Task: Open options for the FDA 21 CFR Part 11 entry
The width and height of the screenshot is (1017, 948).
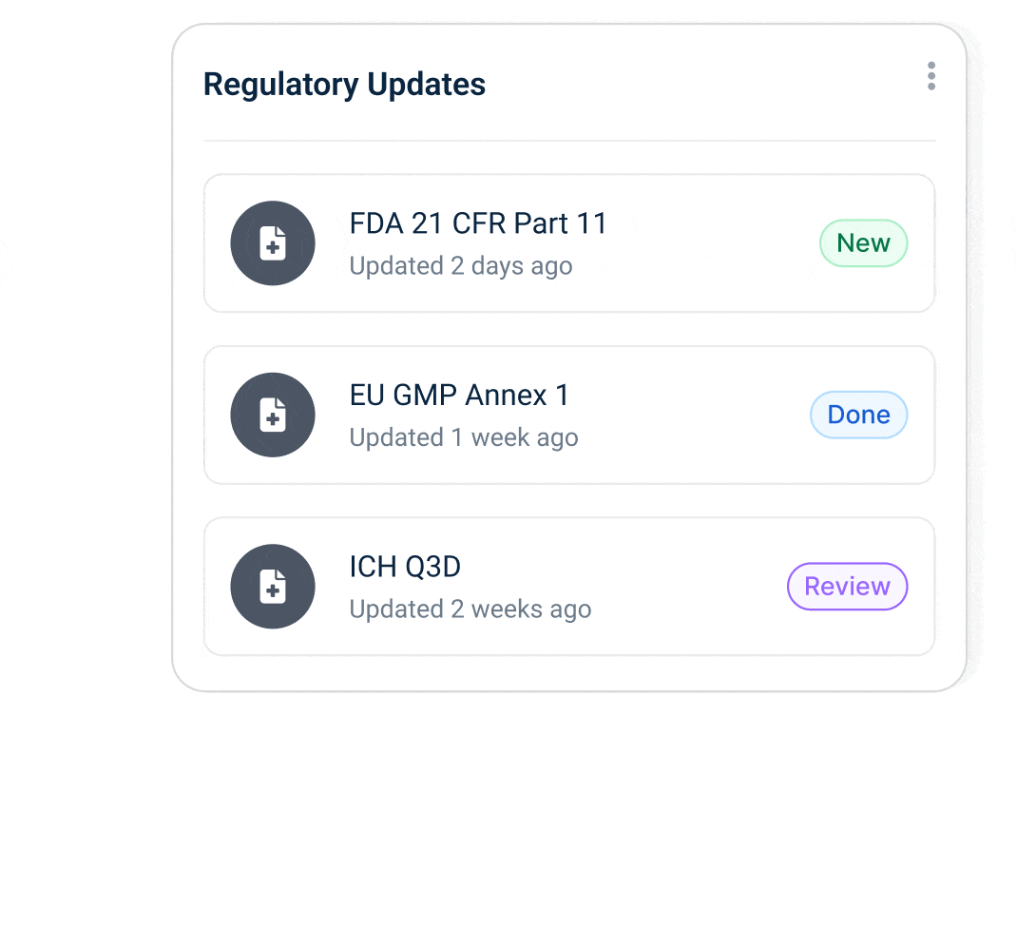Action: 568,243
